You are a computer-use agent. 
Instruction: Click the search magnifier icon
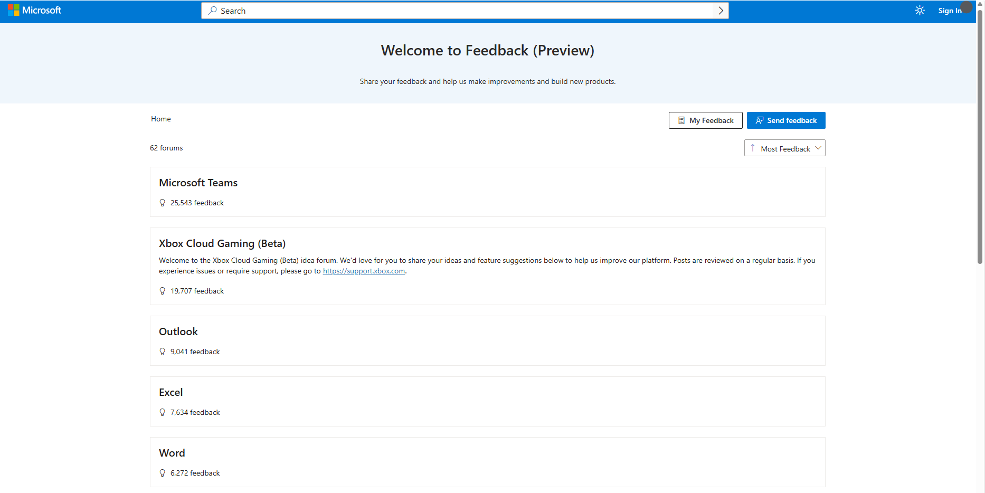click(x=212, y=11)
